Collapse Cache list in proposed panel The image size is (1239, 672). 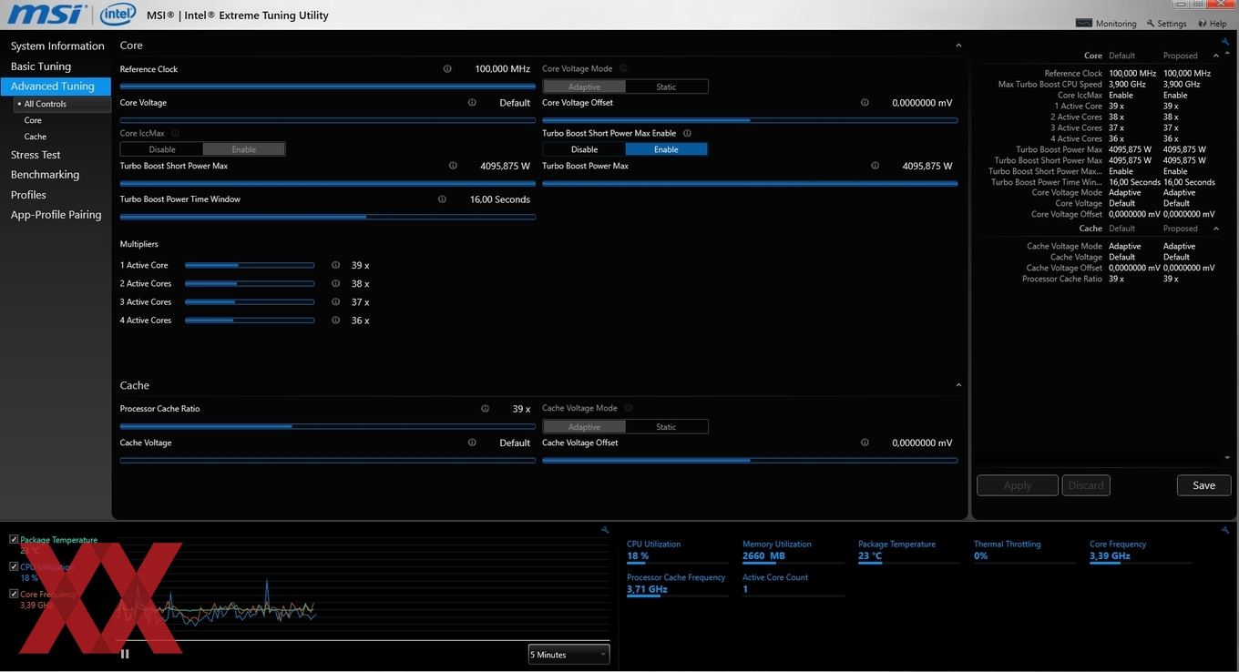[x=1216, y=229]
